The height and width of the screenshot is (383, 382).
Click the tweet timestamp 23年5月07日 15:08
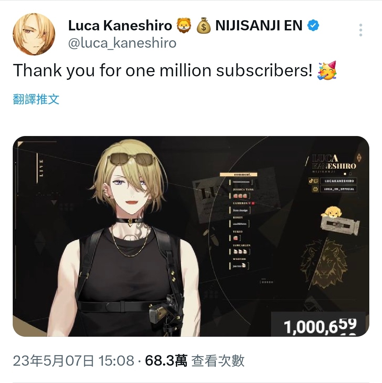click(x=74, y=360)
